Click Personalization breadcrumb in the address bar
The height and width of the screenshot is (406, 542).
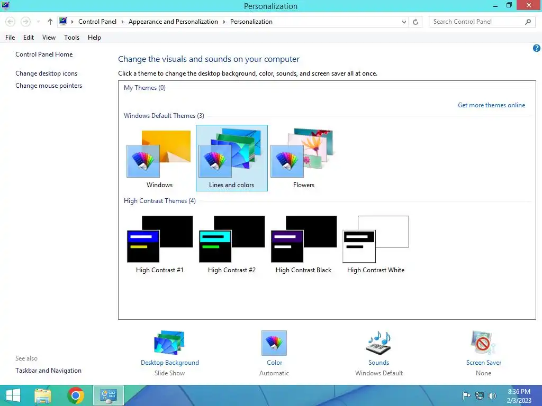[251, 21]
